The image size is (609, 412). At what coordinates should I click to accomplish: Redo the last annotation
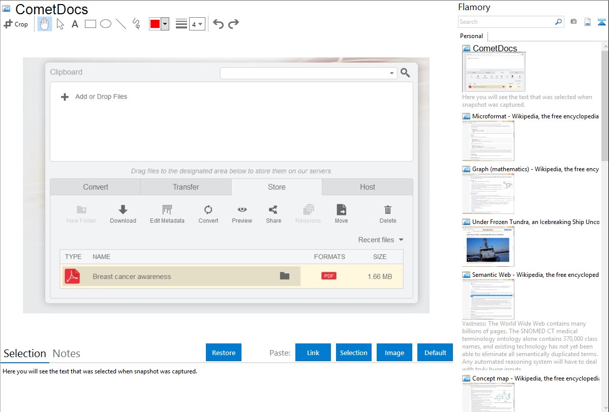[233, 24]
